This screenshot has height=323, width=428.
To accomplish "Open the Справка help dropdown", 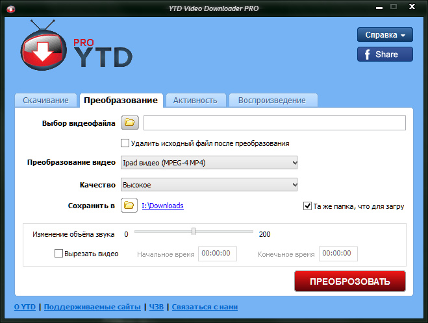I will click(385, 35).
